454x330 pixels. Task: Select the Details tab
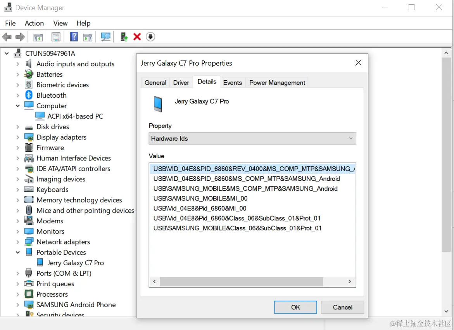[x=207, y=82]
